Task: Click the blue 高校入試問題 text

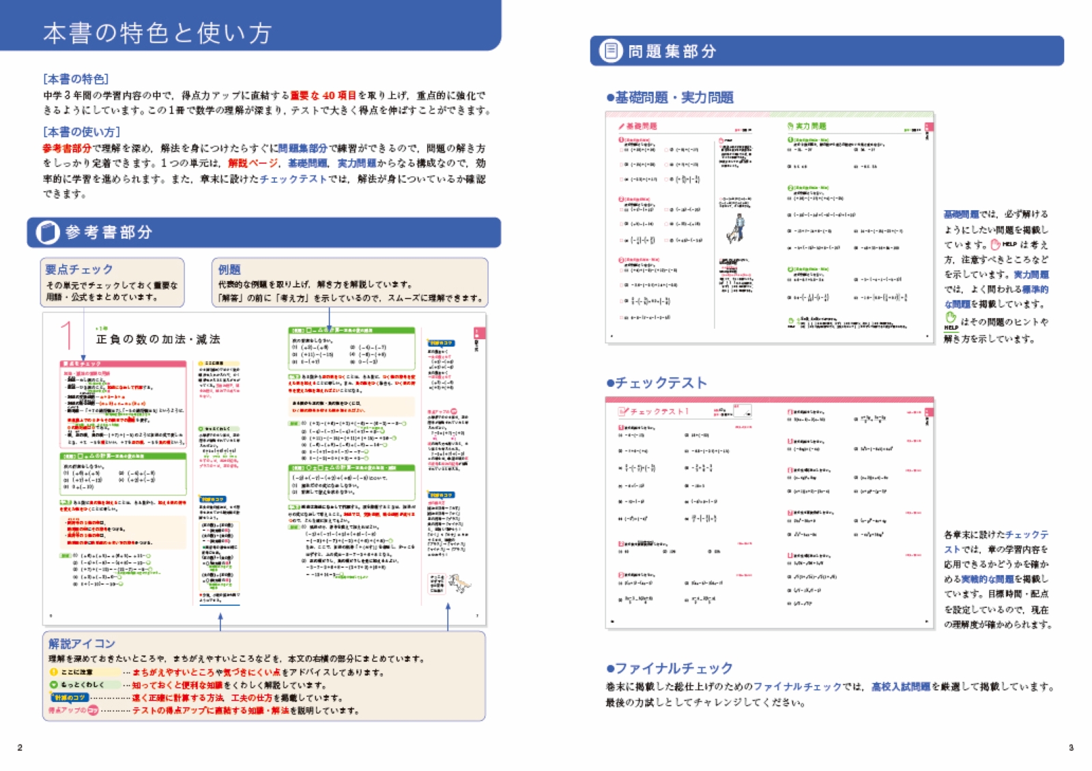Action: [x=900, y=686]
